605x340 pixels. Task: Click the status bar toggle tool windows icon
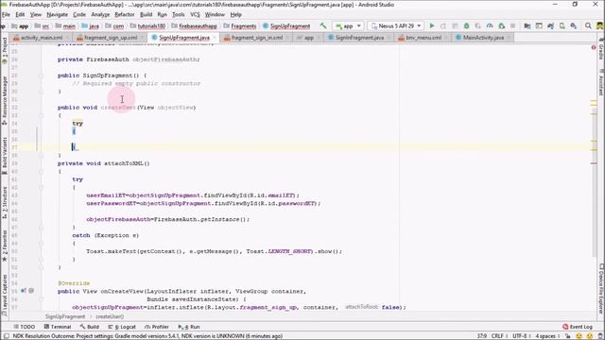(x=6, y=336)
